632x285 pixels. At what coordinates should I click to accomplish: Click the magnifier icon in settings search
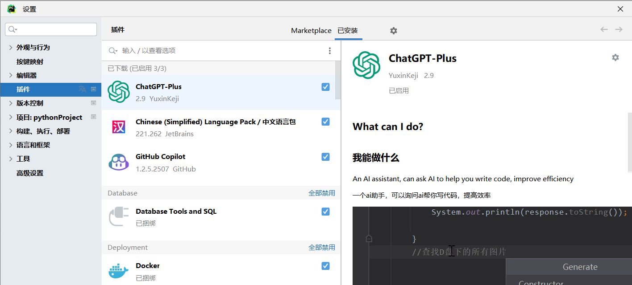coord(12,29)
